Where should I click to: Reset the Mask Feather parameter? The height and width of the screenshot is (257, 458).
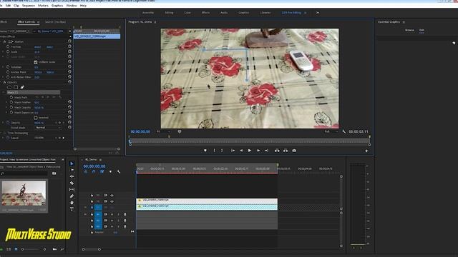click(x=69, y=102)
